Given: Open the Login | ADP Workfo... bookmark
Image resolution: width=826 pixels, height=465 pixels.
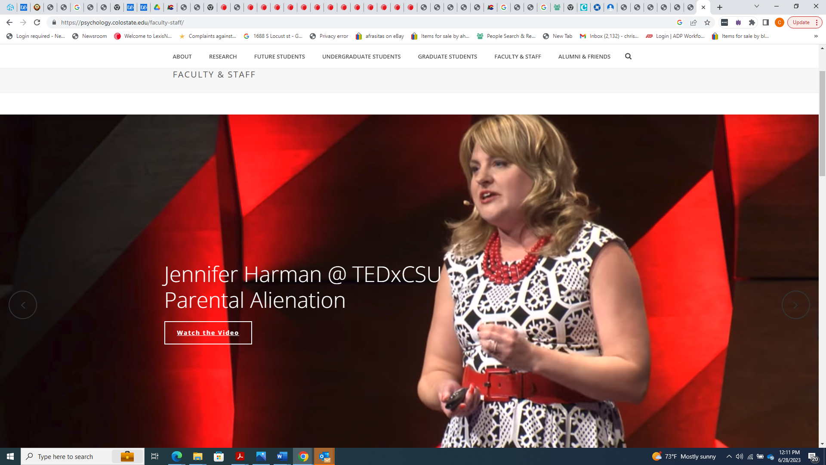Looking at the screenshot, I should tap(675, 36).
